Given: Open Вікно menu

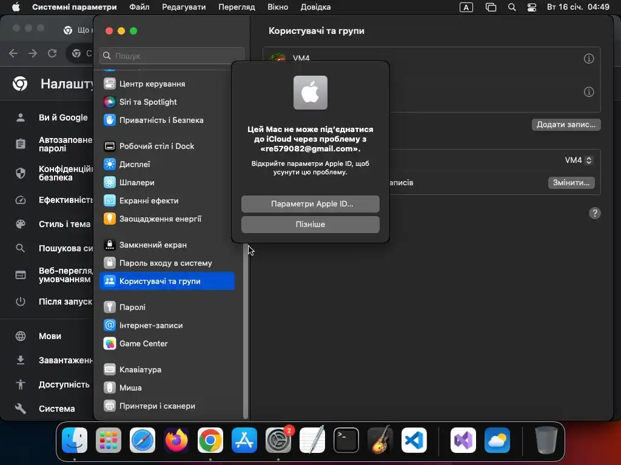Looking at the screenshot, I should point(278,7).
